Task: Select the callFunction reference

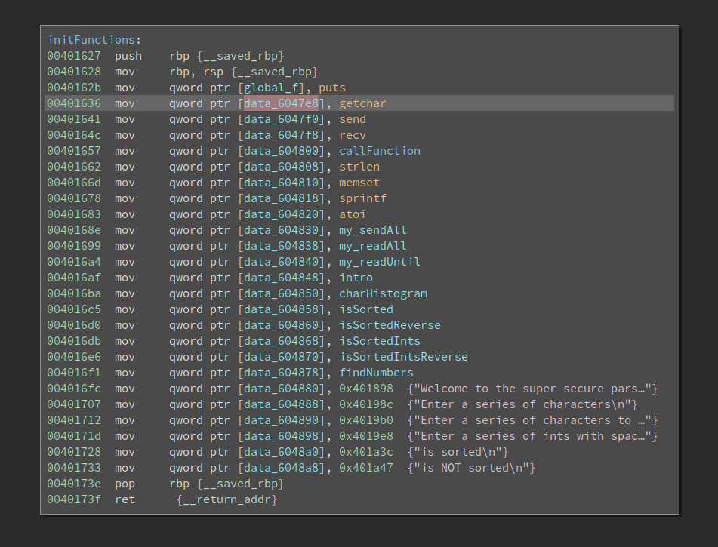Action: 379,150
